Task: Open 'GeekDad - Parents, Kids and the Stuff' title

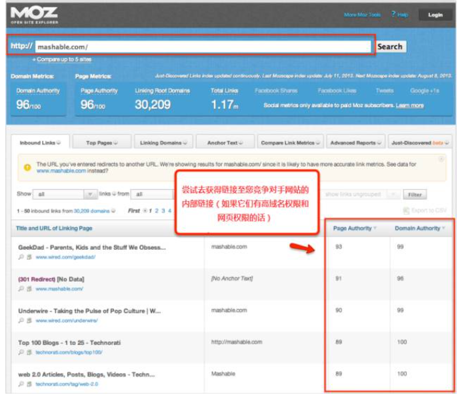Action: [x=92, y=248]
